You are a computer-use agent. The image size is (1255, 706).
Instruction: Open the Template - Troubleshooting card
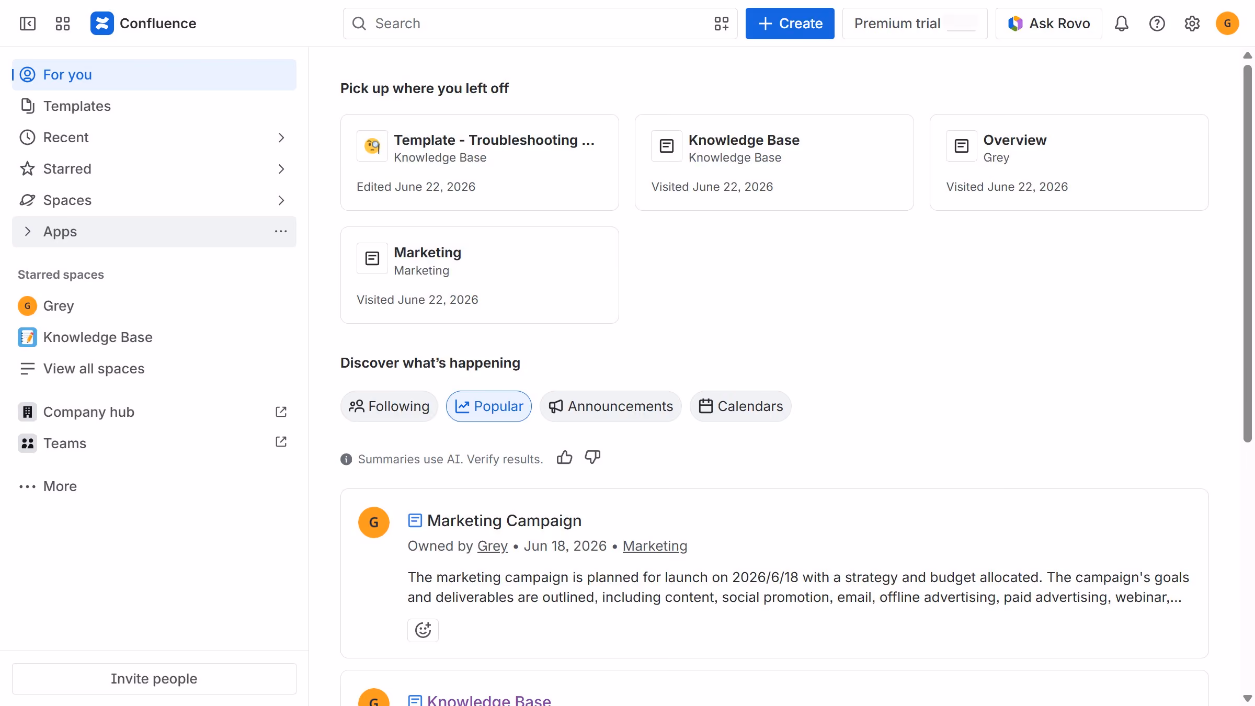pyautogui.click(x=480, y=163)
